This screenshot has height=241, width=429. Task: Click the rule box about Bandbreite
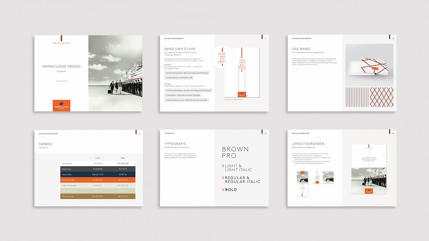coord(183,96)
